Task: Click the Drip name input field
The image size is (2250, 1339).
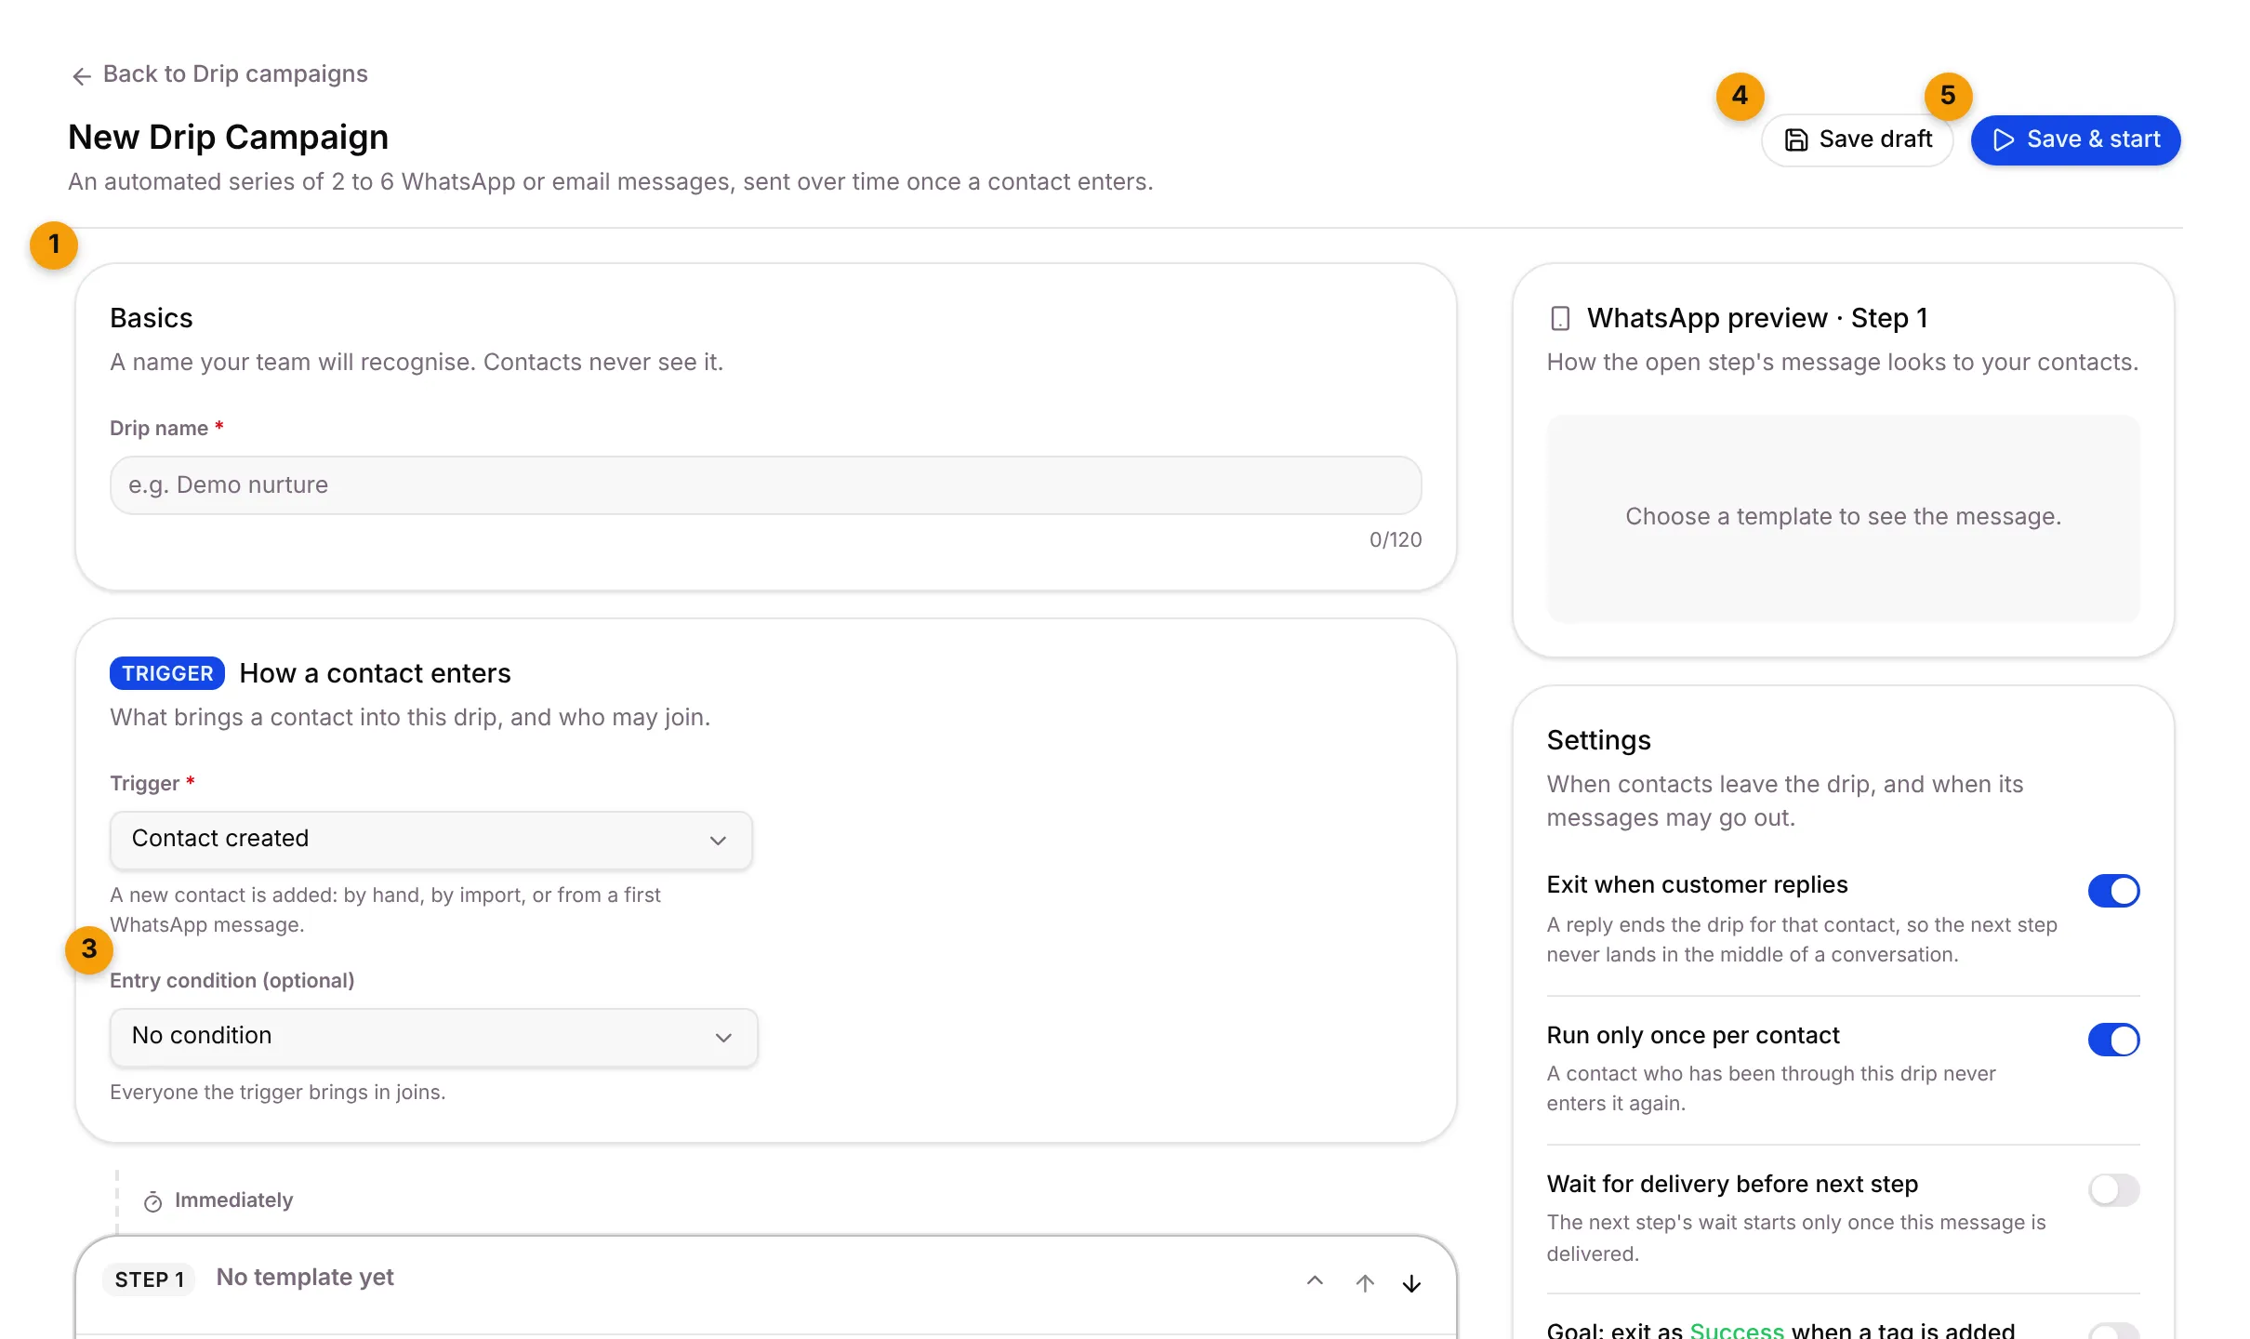Action: pos(765,484)
